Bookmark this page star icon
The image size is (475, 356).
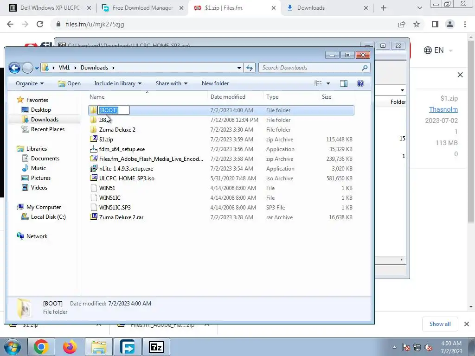click(x=417, y=24)
